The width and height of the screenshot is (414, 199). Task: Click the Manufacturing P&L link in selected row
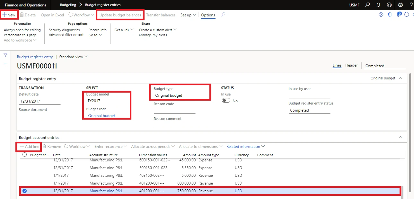pos(106,191)
